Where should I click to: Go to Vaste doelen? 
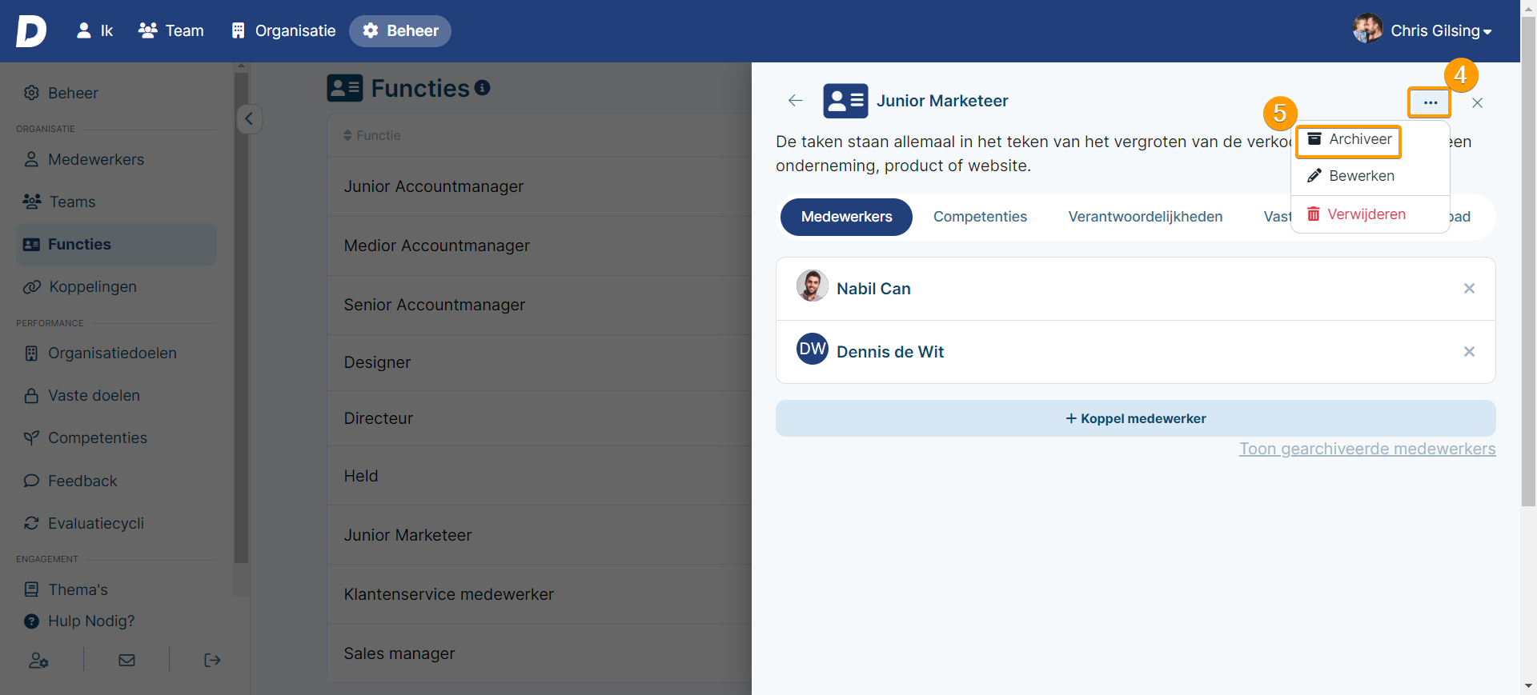point(82,395)
